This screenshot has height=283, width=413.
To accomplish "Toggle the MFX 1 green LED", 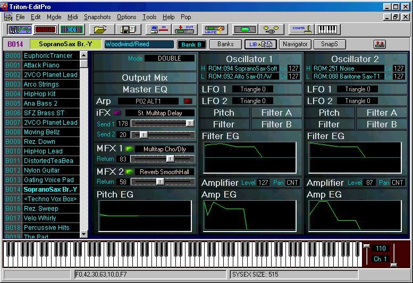I will pos(129,149).
